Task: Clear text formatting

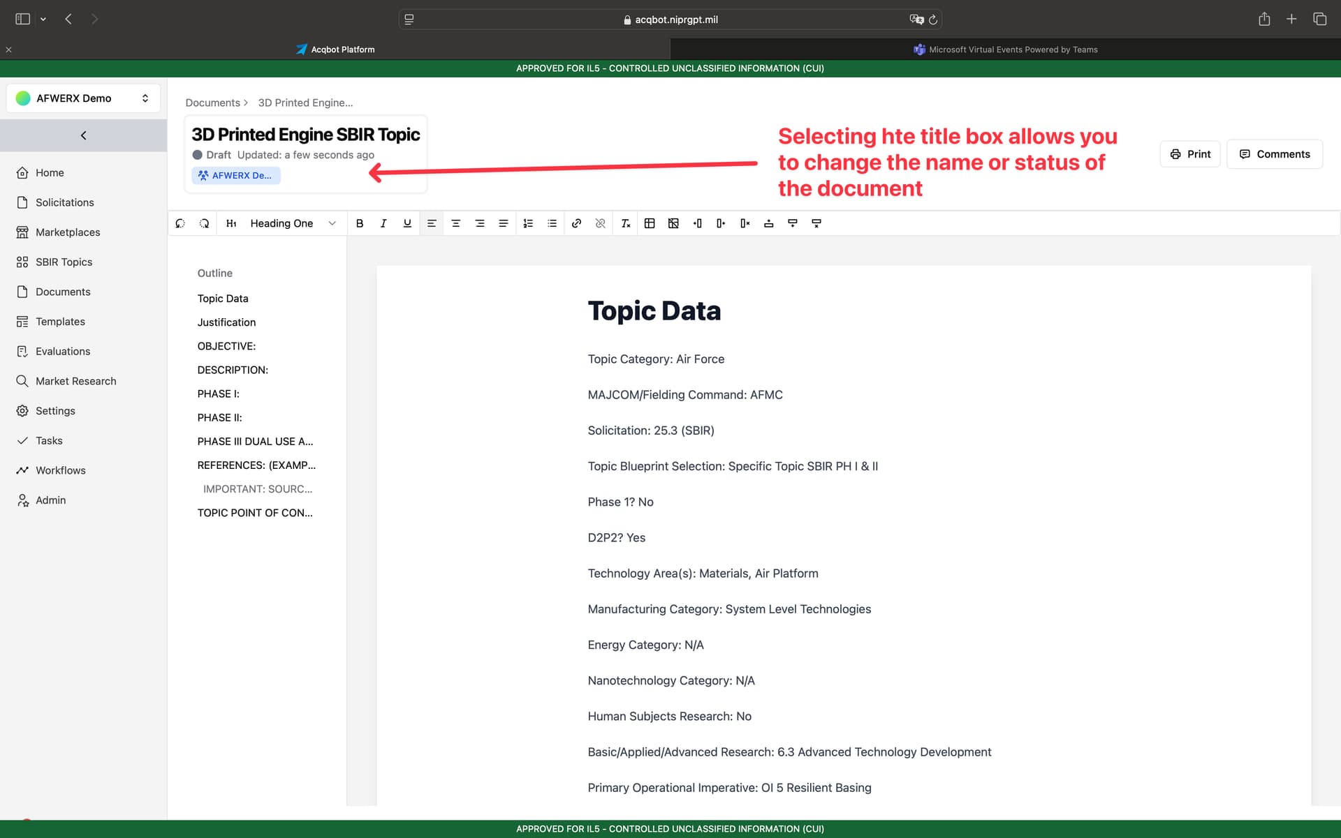Action: point(625,223)
